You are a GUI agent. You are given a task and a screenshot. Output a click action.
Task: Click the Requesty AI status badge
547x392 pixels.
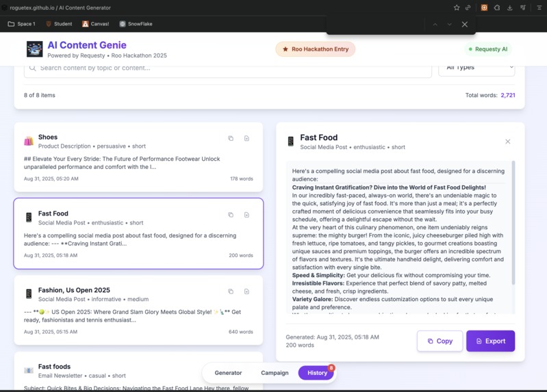pos(488,49)
